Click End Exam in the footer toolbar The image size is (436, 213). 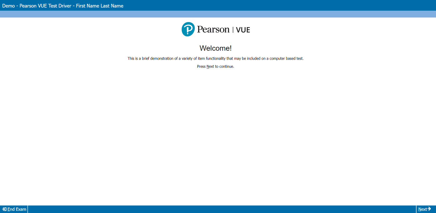(x=14, y=209)
